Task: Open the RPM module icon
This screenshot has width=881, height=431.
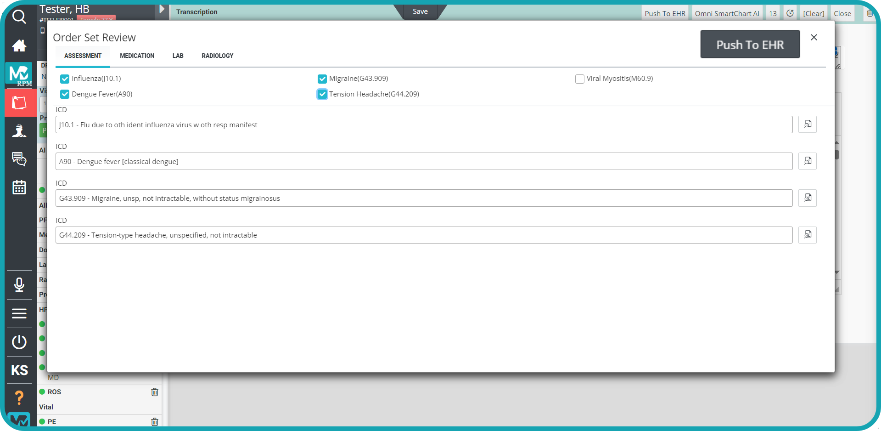Action: coord(19,74)
